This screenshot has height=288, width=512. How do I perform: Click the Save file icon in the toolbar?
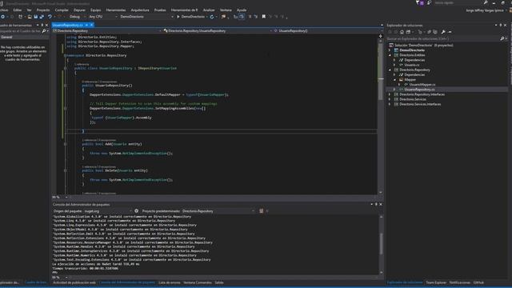(x=35, y=17)
